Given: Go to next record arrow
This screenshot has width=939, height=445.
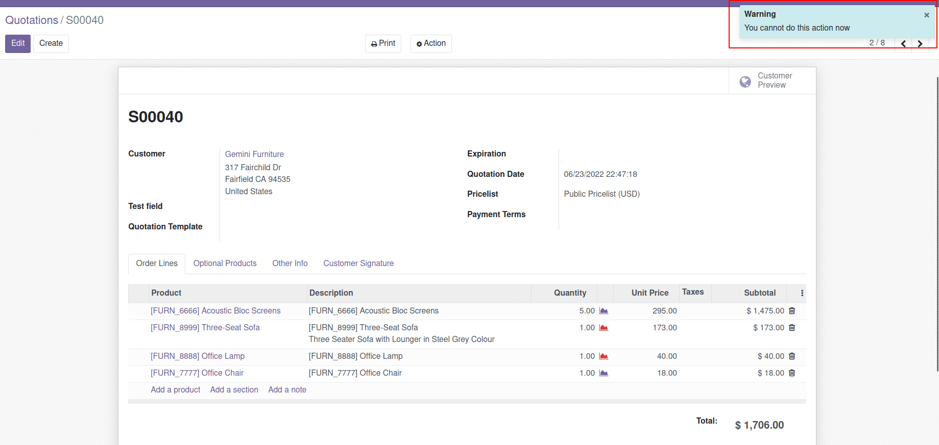Looking at the screenshot, I should (920, 44).
